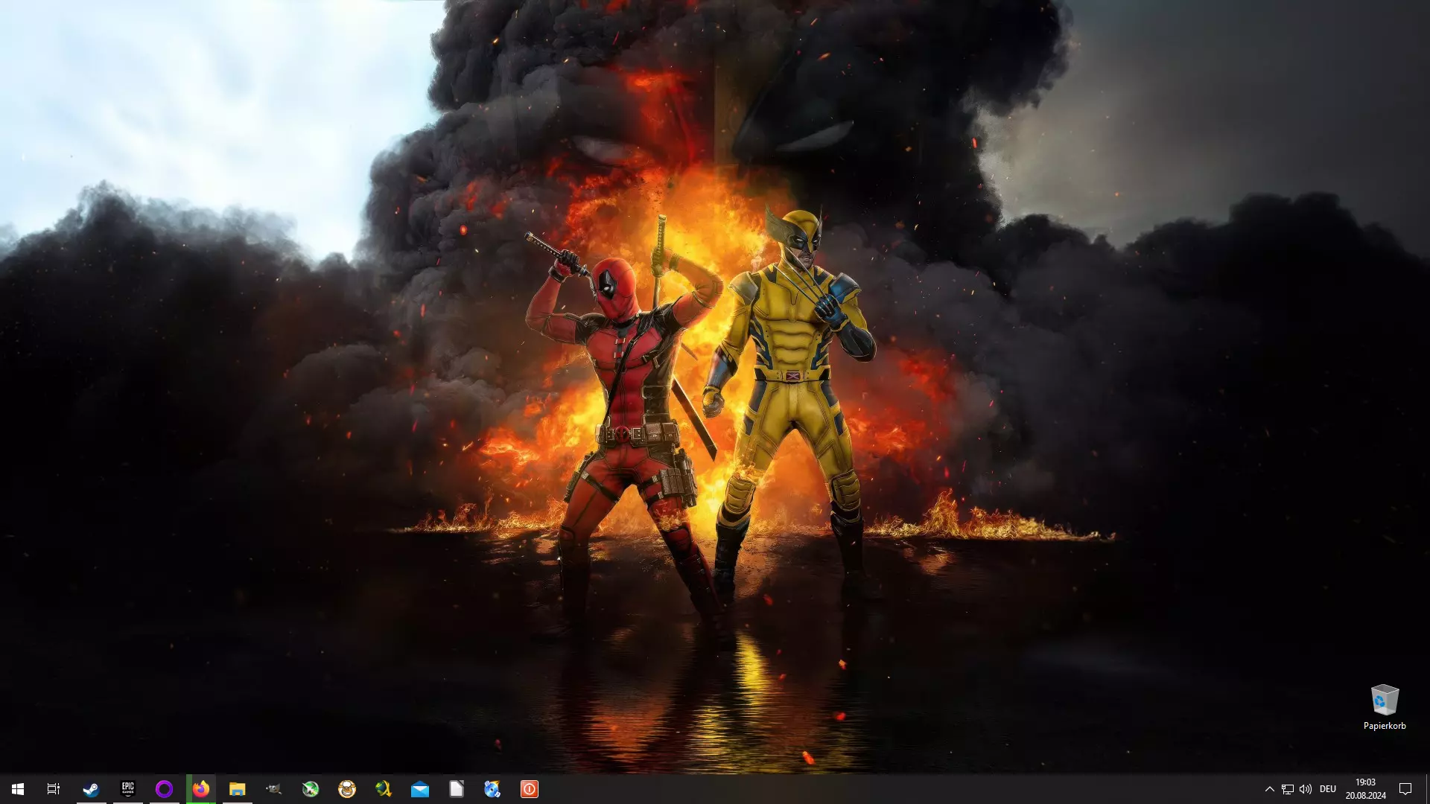
Task: Switch to Firefox in the taskbar
Action: point(200,789)
